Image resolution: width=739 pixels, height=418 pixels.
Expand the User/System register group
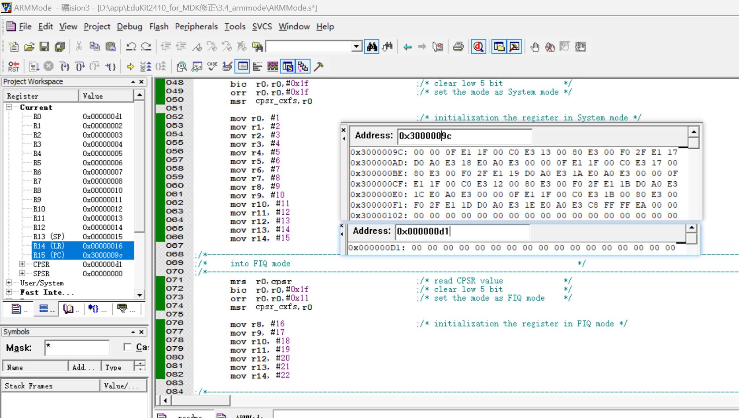click(9, 282)
